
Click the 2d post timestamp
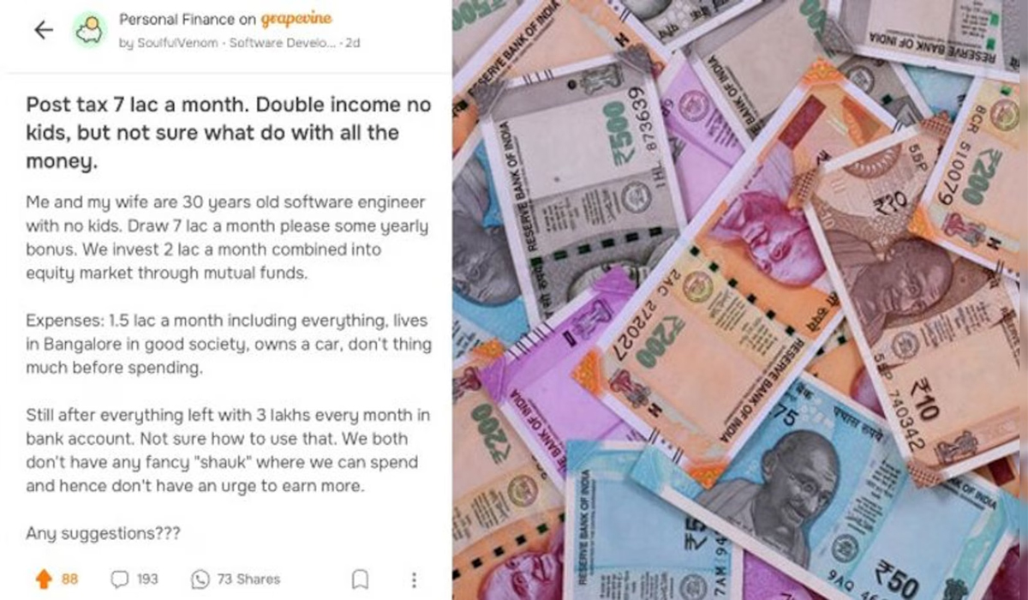(x=353, y=42)
